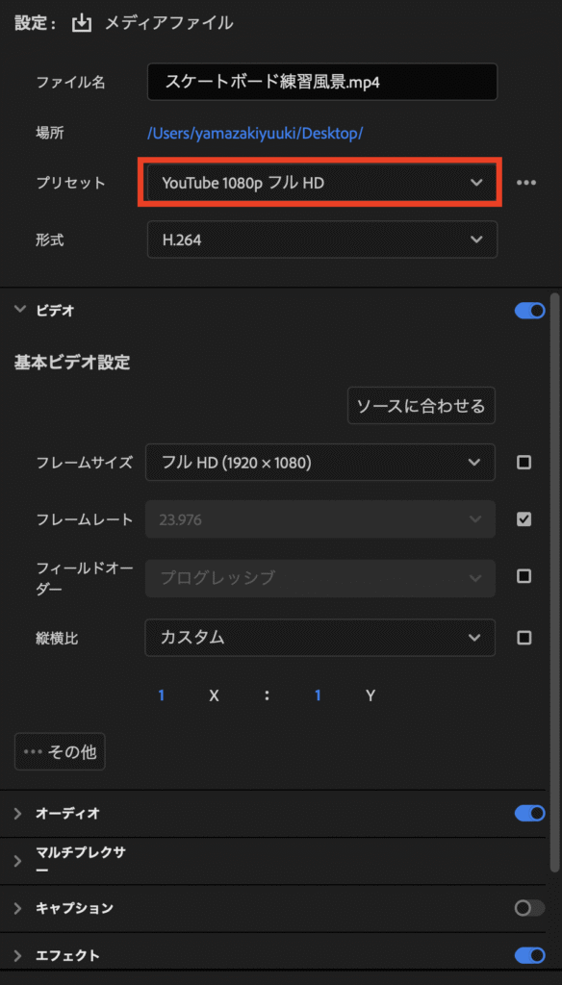Screen dimensions: 562x985
Task: Click the ソースに合わせる button
Action: click(x=421, y=406)
